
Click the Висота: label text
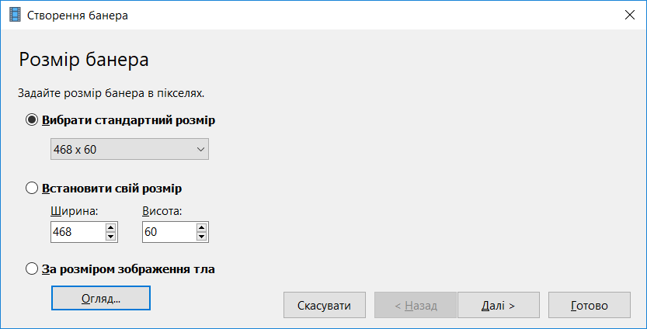tap(162, 211)
